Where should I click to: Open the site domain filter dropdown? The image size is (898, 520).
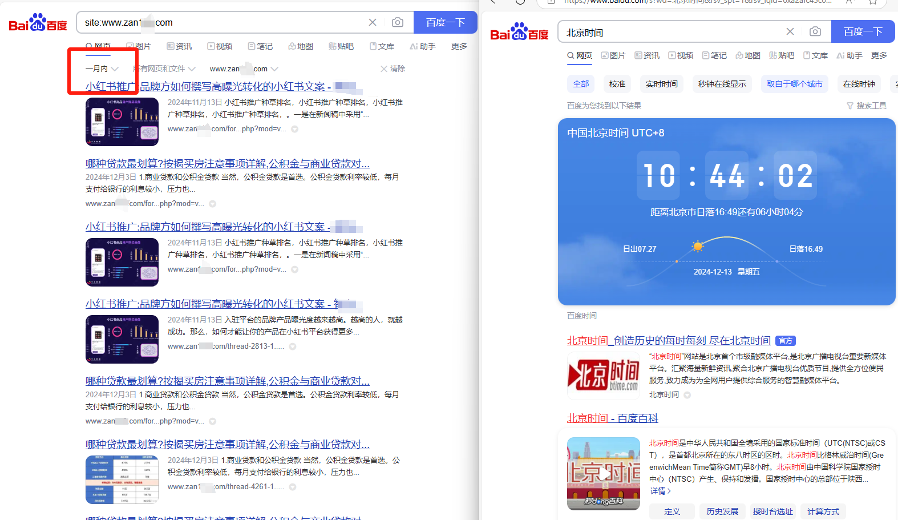pyautogui.click(x=244, y=68)
